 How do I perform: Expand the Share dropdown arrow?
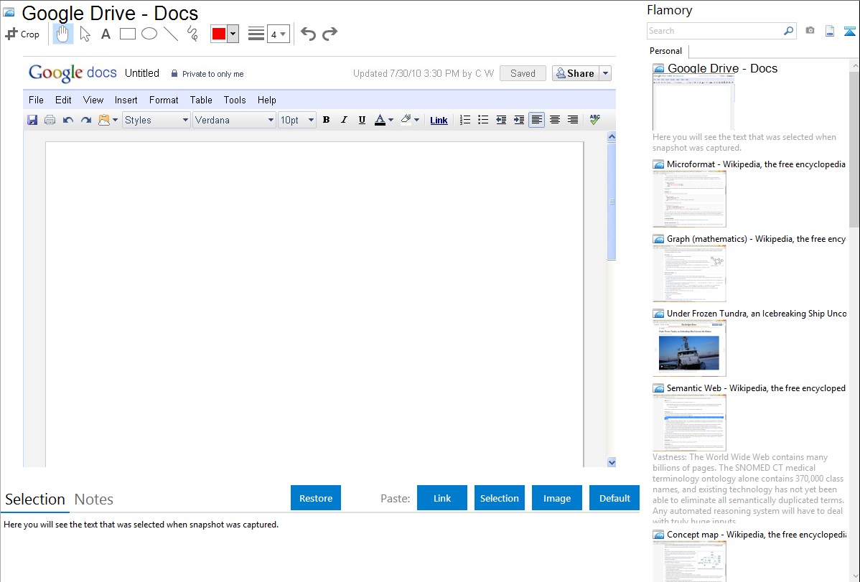pyautogui.click(x=605, y=73)
